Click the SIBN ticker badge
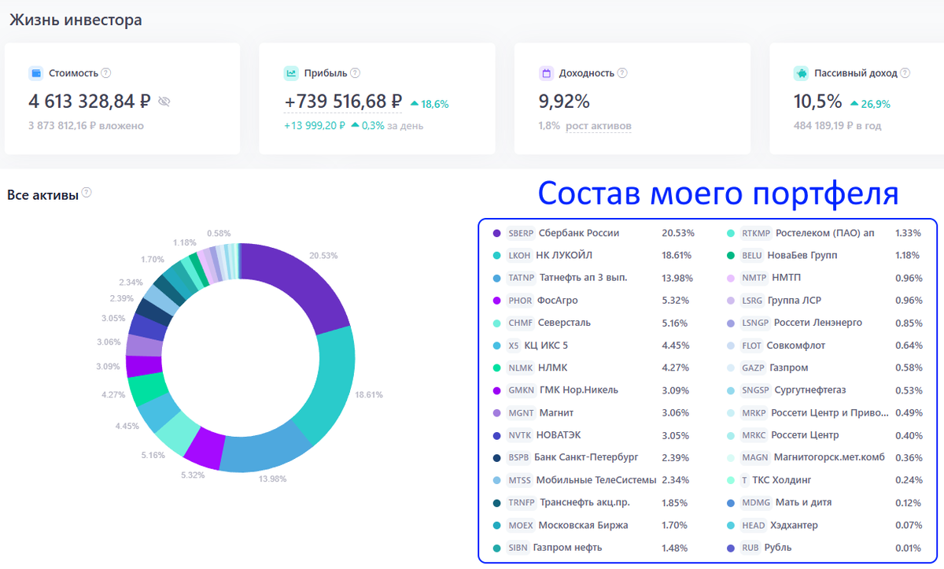The image size is (944, 569). tap(518, 547)
